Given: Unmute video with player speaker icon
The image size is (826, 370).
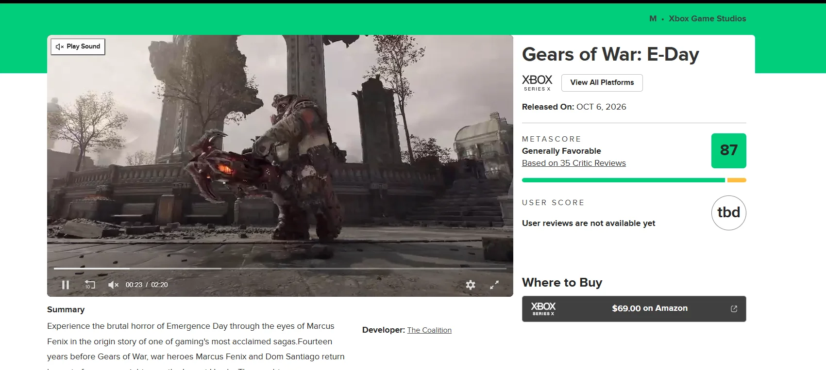Looking at the screenshot, I should pyautogui.click(x=113, y=285).
